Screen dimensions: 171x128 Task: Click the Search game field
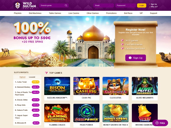click(54, 6)
